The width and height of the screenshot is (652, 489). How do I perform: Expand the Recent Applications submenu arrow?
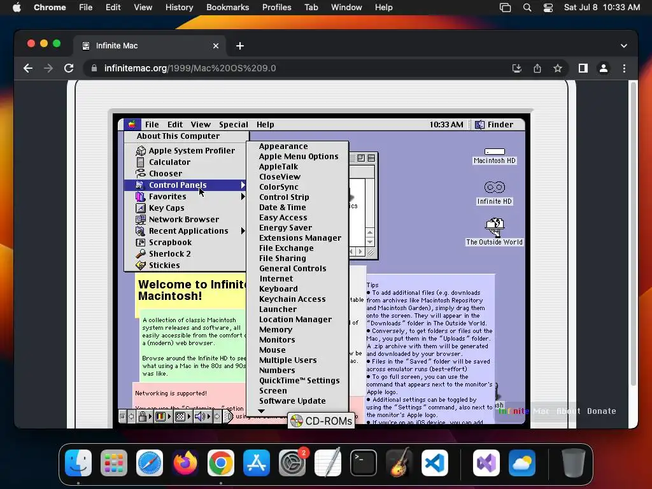[243, 230]
